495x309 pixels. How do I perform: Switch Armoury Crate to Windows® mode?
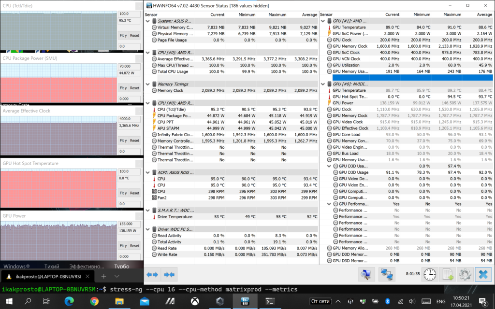(16, 267)
